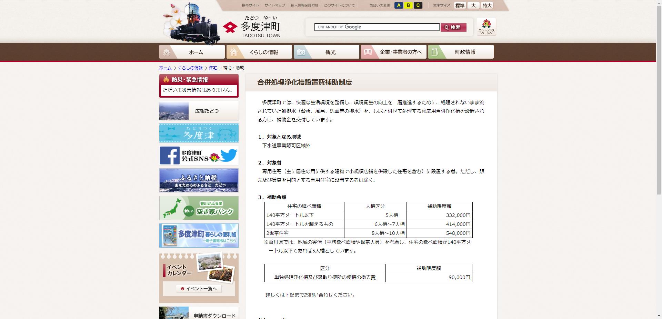Click the town mascot icon above エントランスページへ
The height and width of the screenshot is (319, 662).
487,23
